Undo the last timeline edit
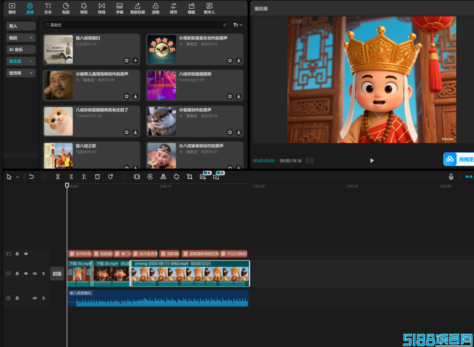474x347 pixels. [x=32, y=177]
